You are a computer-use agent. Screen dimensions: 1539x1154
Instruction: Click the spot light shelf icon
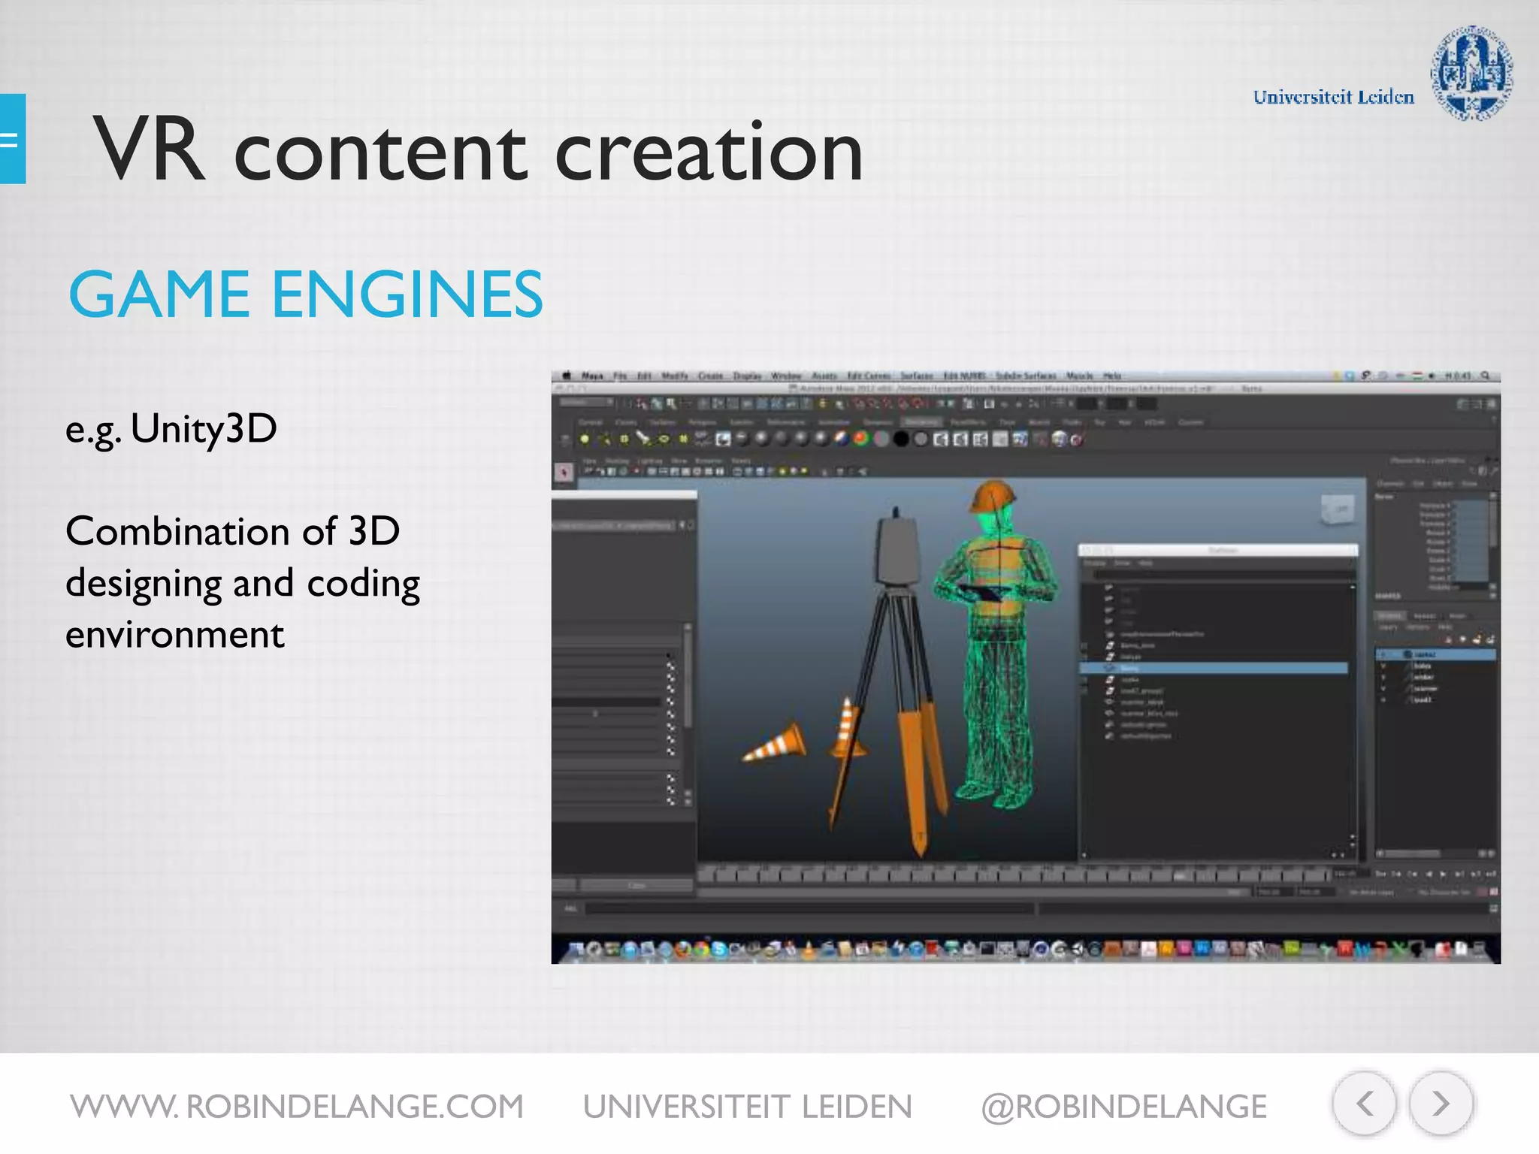coord(644,439)
